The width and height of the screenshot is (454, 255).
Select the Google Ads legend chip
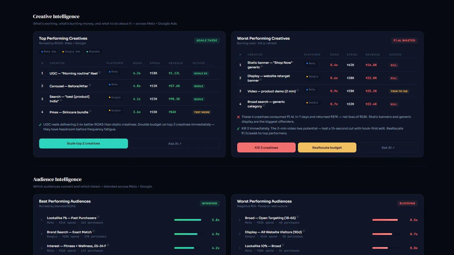[x=71, y=52]
